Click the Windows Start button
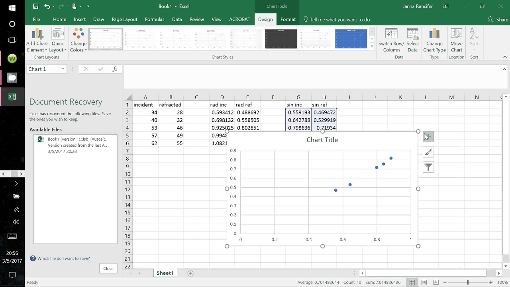Screen dimensions: 510x287 pyautogui.click(x=12, y=8)
